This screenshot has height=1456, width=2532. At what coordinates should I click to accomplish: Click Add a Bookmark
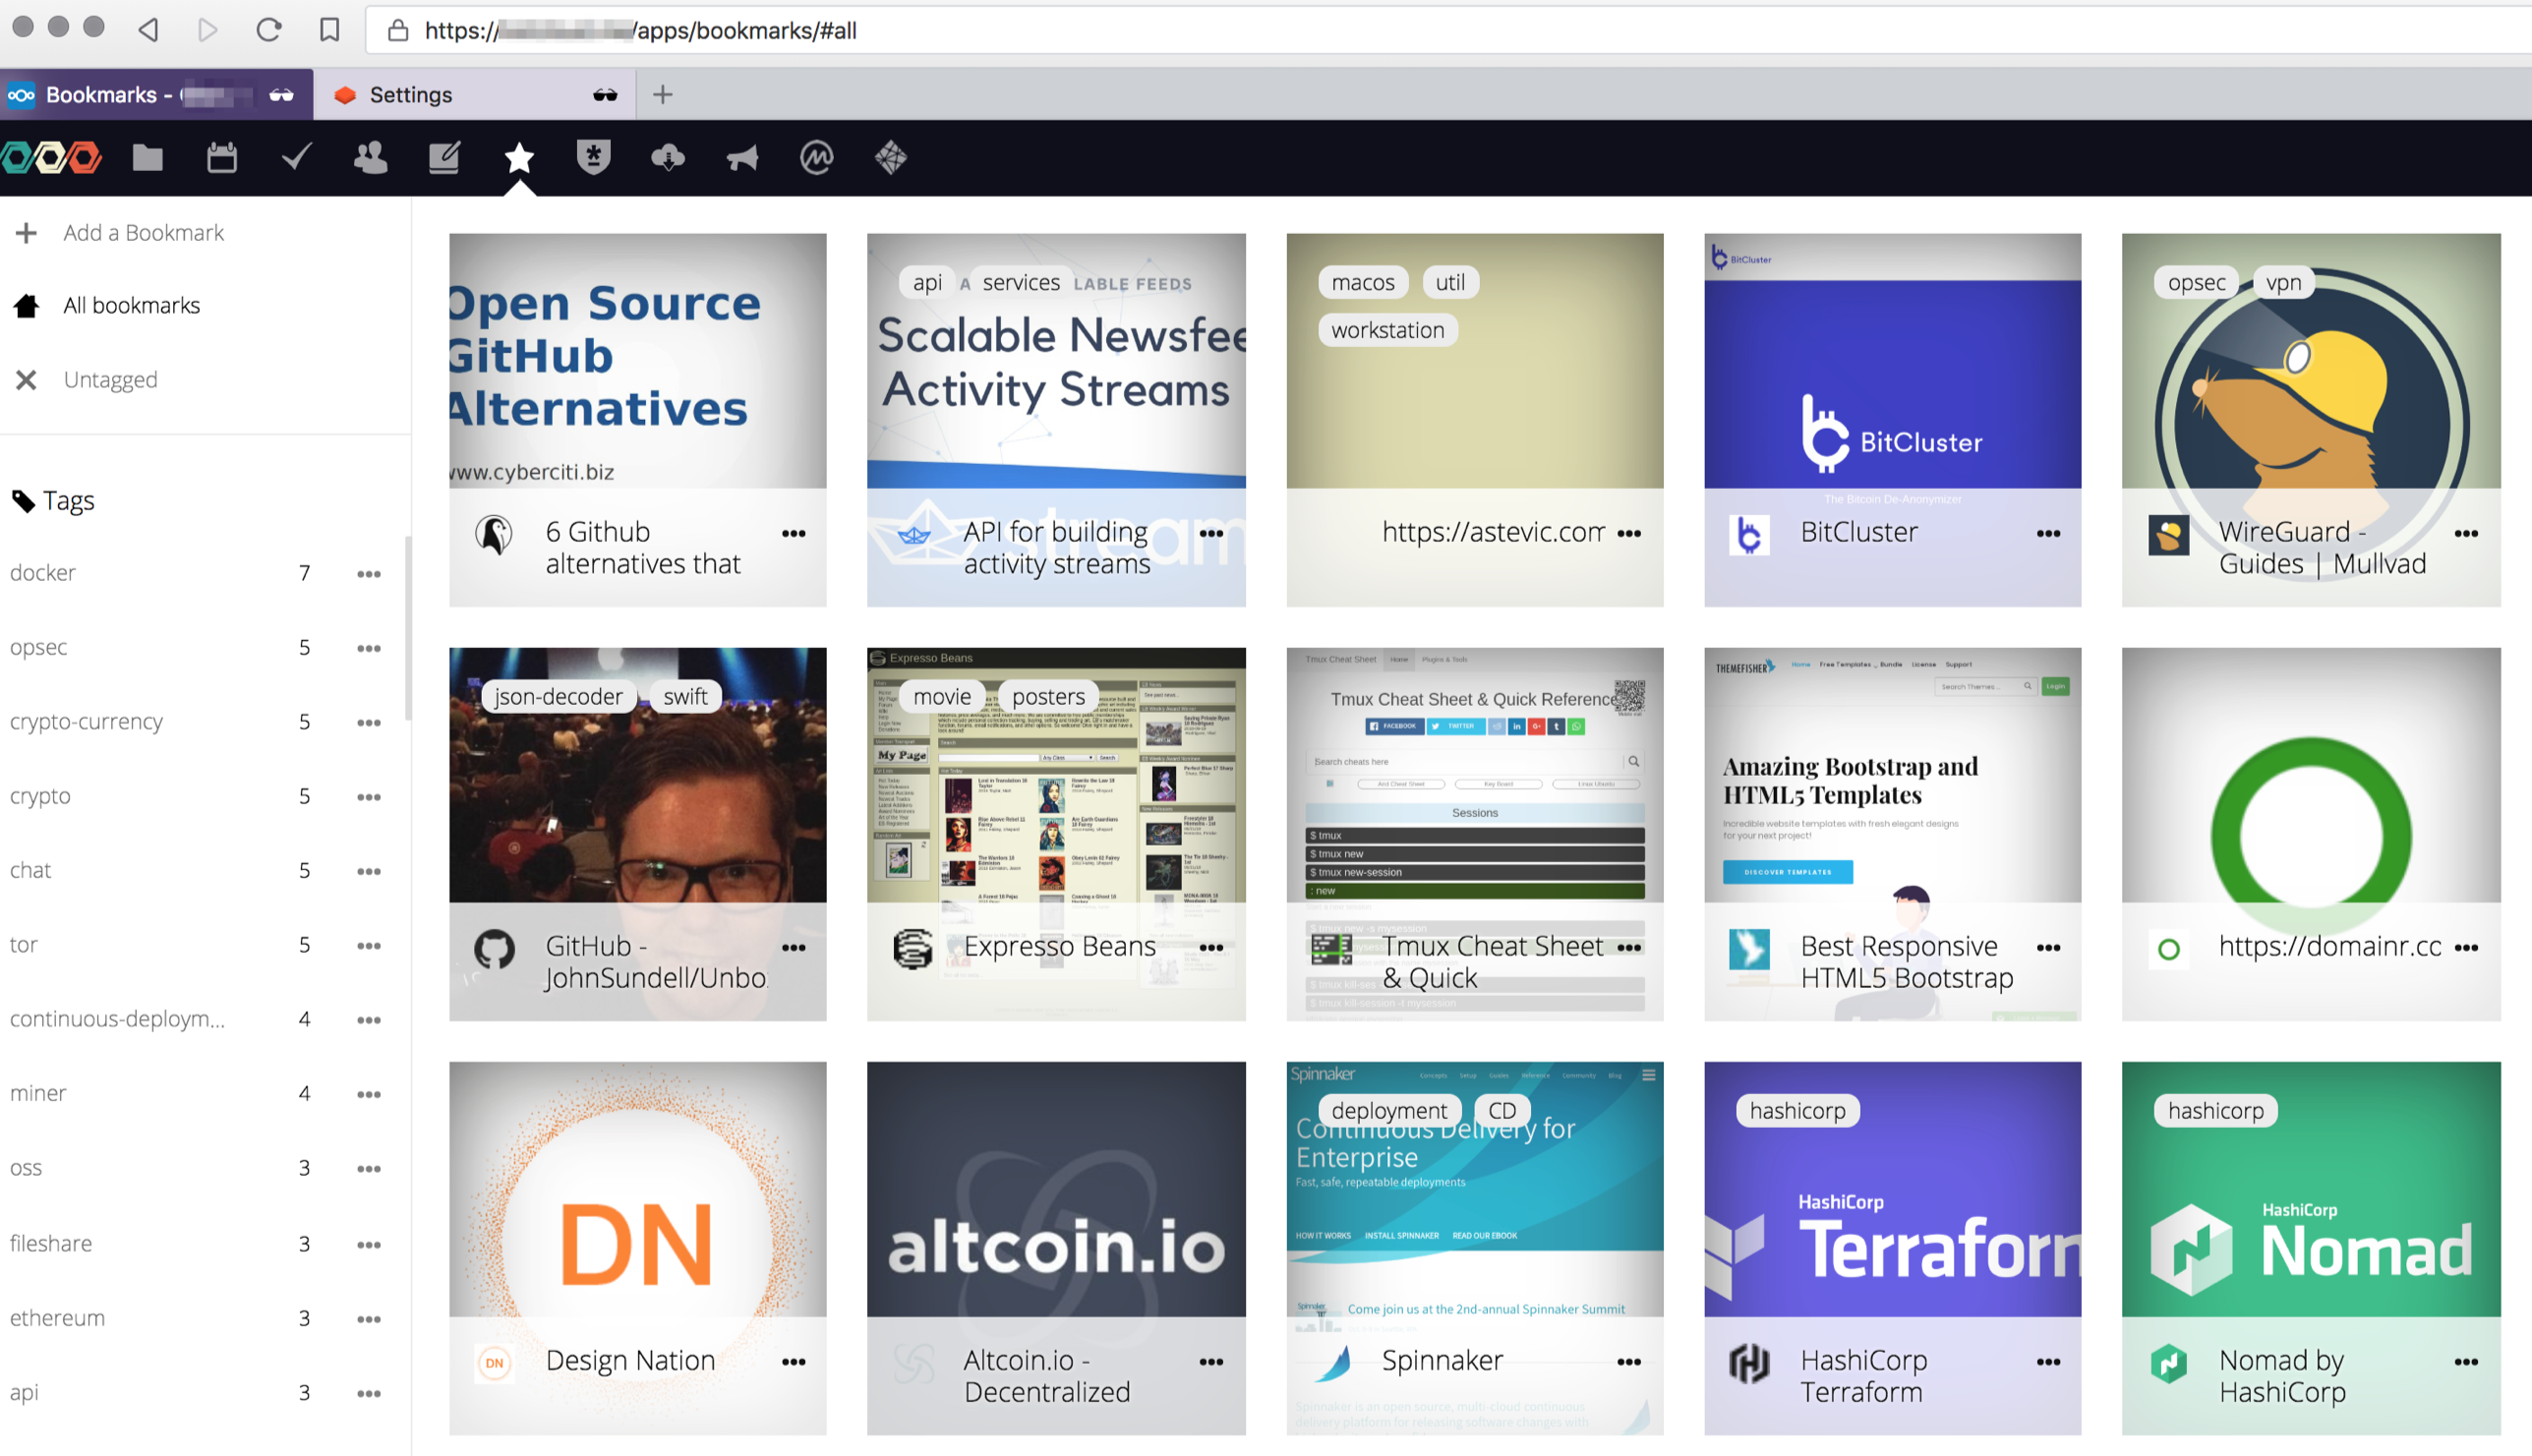pos(143,232)
